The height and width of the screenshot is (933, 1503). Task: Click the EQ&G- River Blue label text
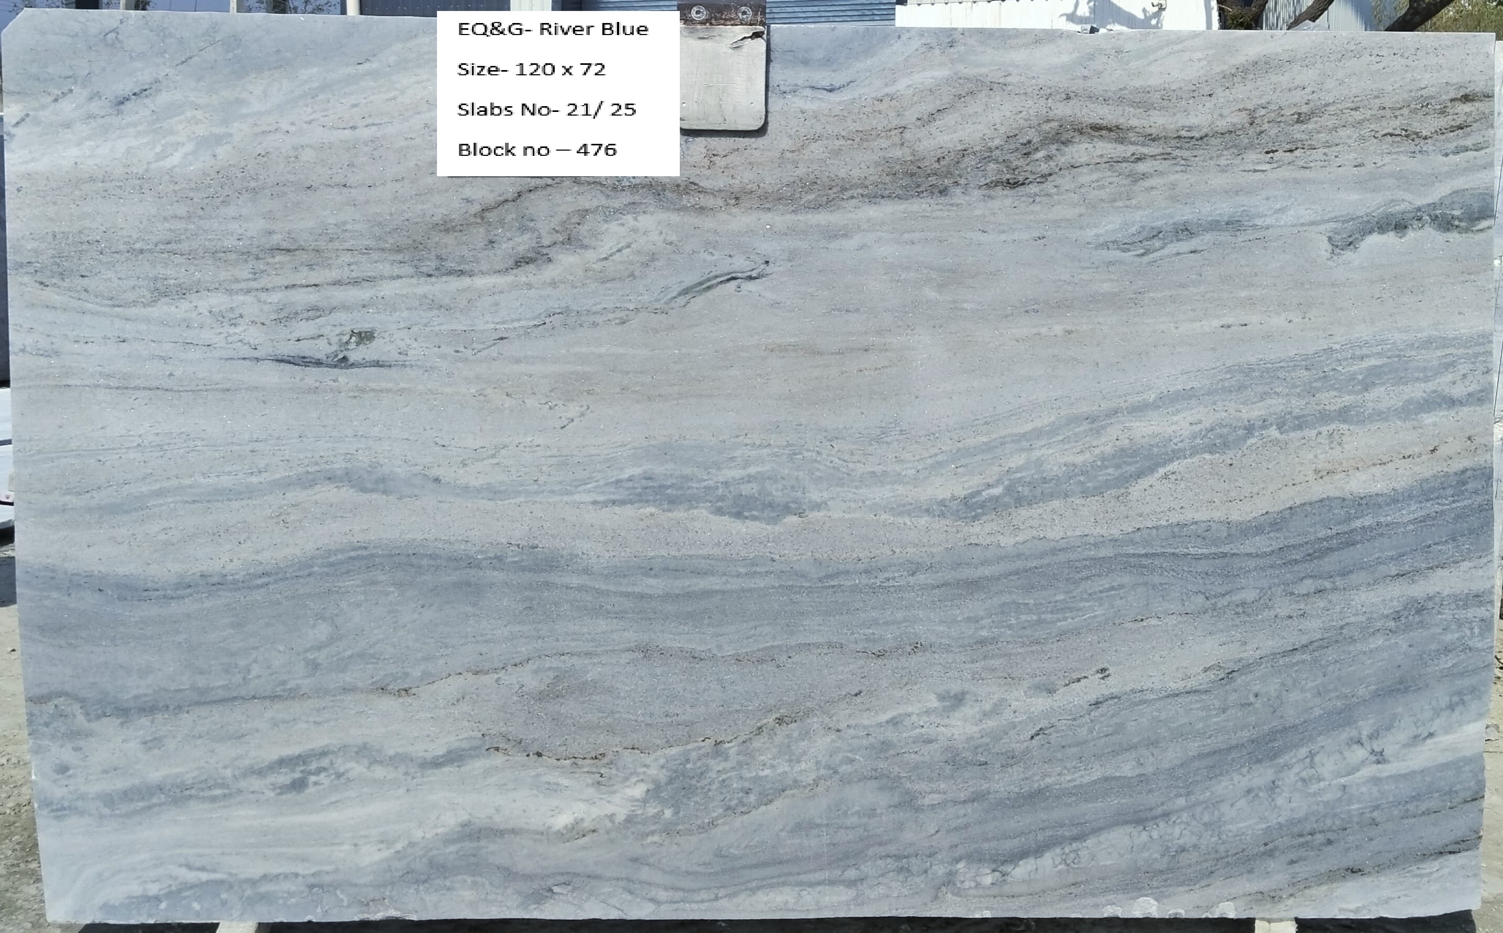[553, 29]
